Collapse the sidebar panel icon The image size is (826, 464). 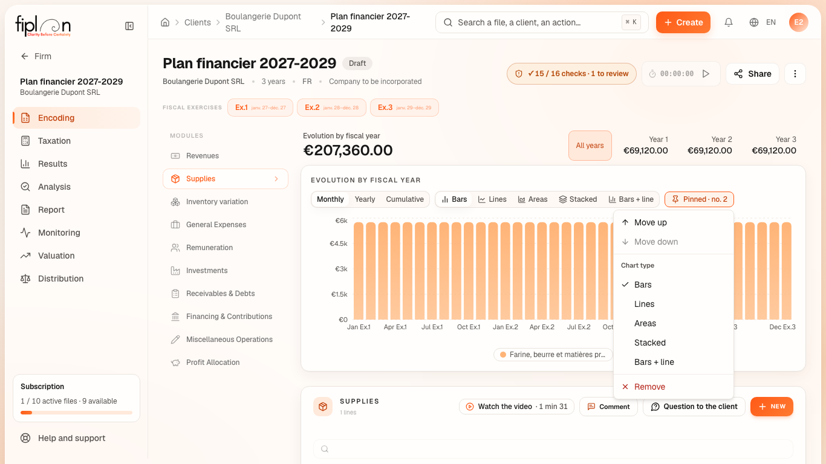point(129,26)
